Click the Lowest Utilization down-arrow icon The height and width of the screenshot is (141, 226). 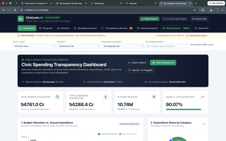(84, 82)
